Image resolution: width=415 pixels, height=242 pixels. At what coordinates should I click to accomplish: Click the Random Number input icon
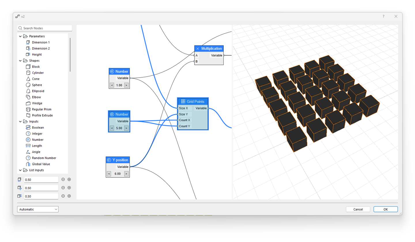pyautogui.click(x=28, y=158)
